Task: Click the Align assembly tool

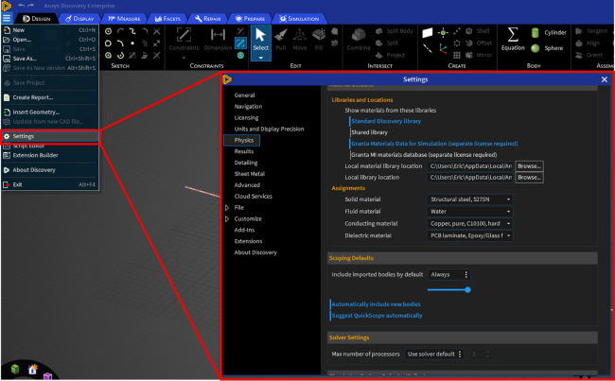Action: [588, 43]
